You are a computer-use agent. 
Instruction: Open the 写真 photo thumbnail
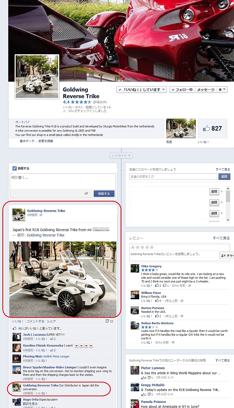coord(181,128)
